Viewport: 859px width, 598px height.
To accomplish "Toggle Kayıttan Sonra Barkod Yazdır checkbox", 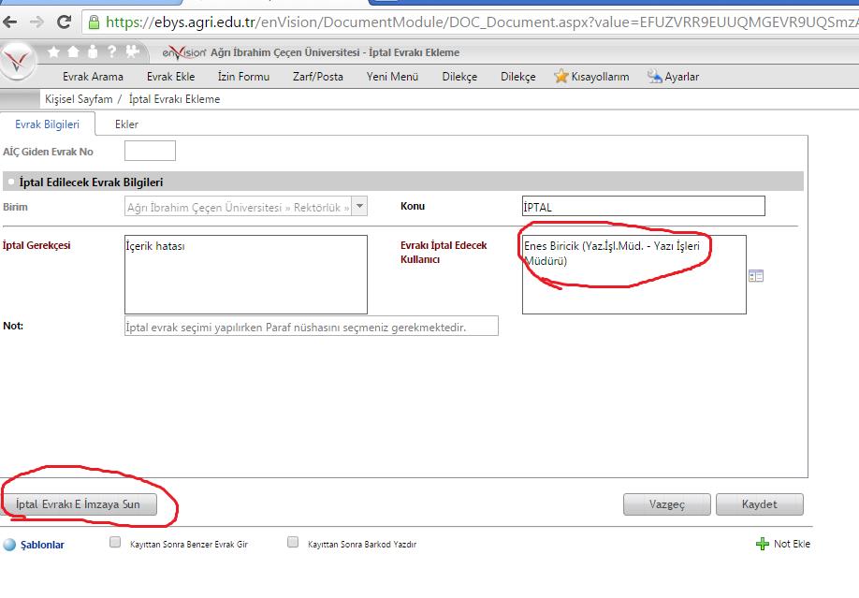I will pos(293,542).
